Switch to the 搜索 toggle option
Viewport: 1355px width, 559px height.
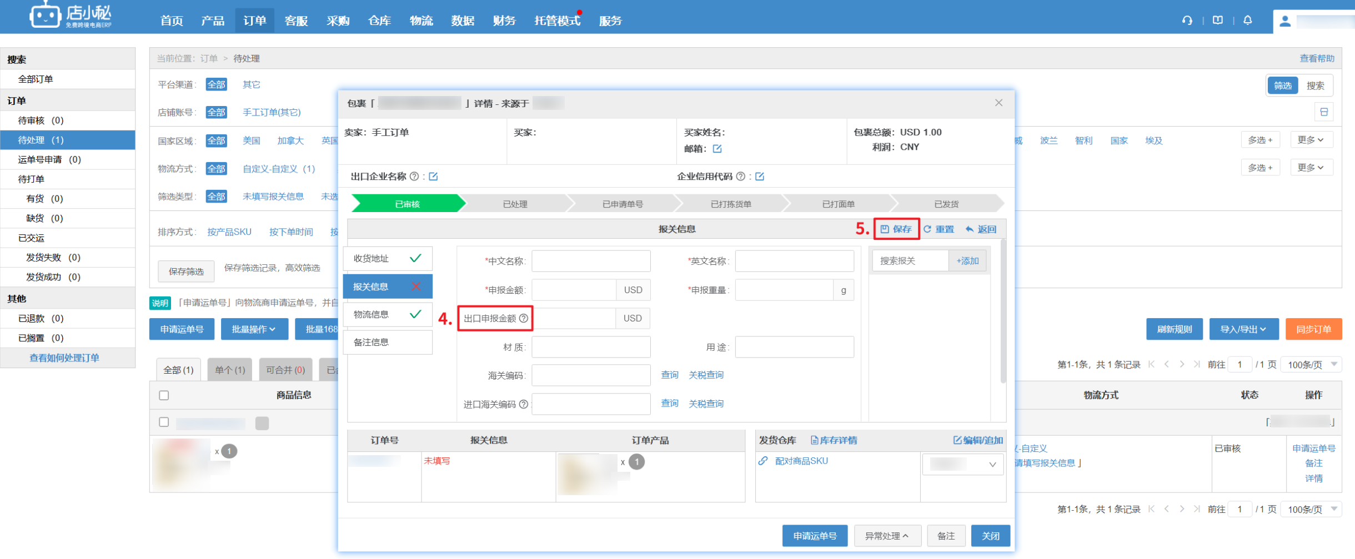(x=1315, y=85)
